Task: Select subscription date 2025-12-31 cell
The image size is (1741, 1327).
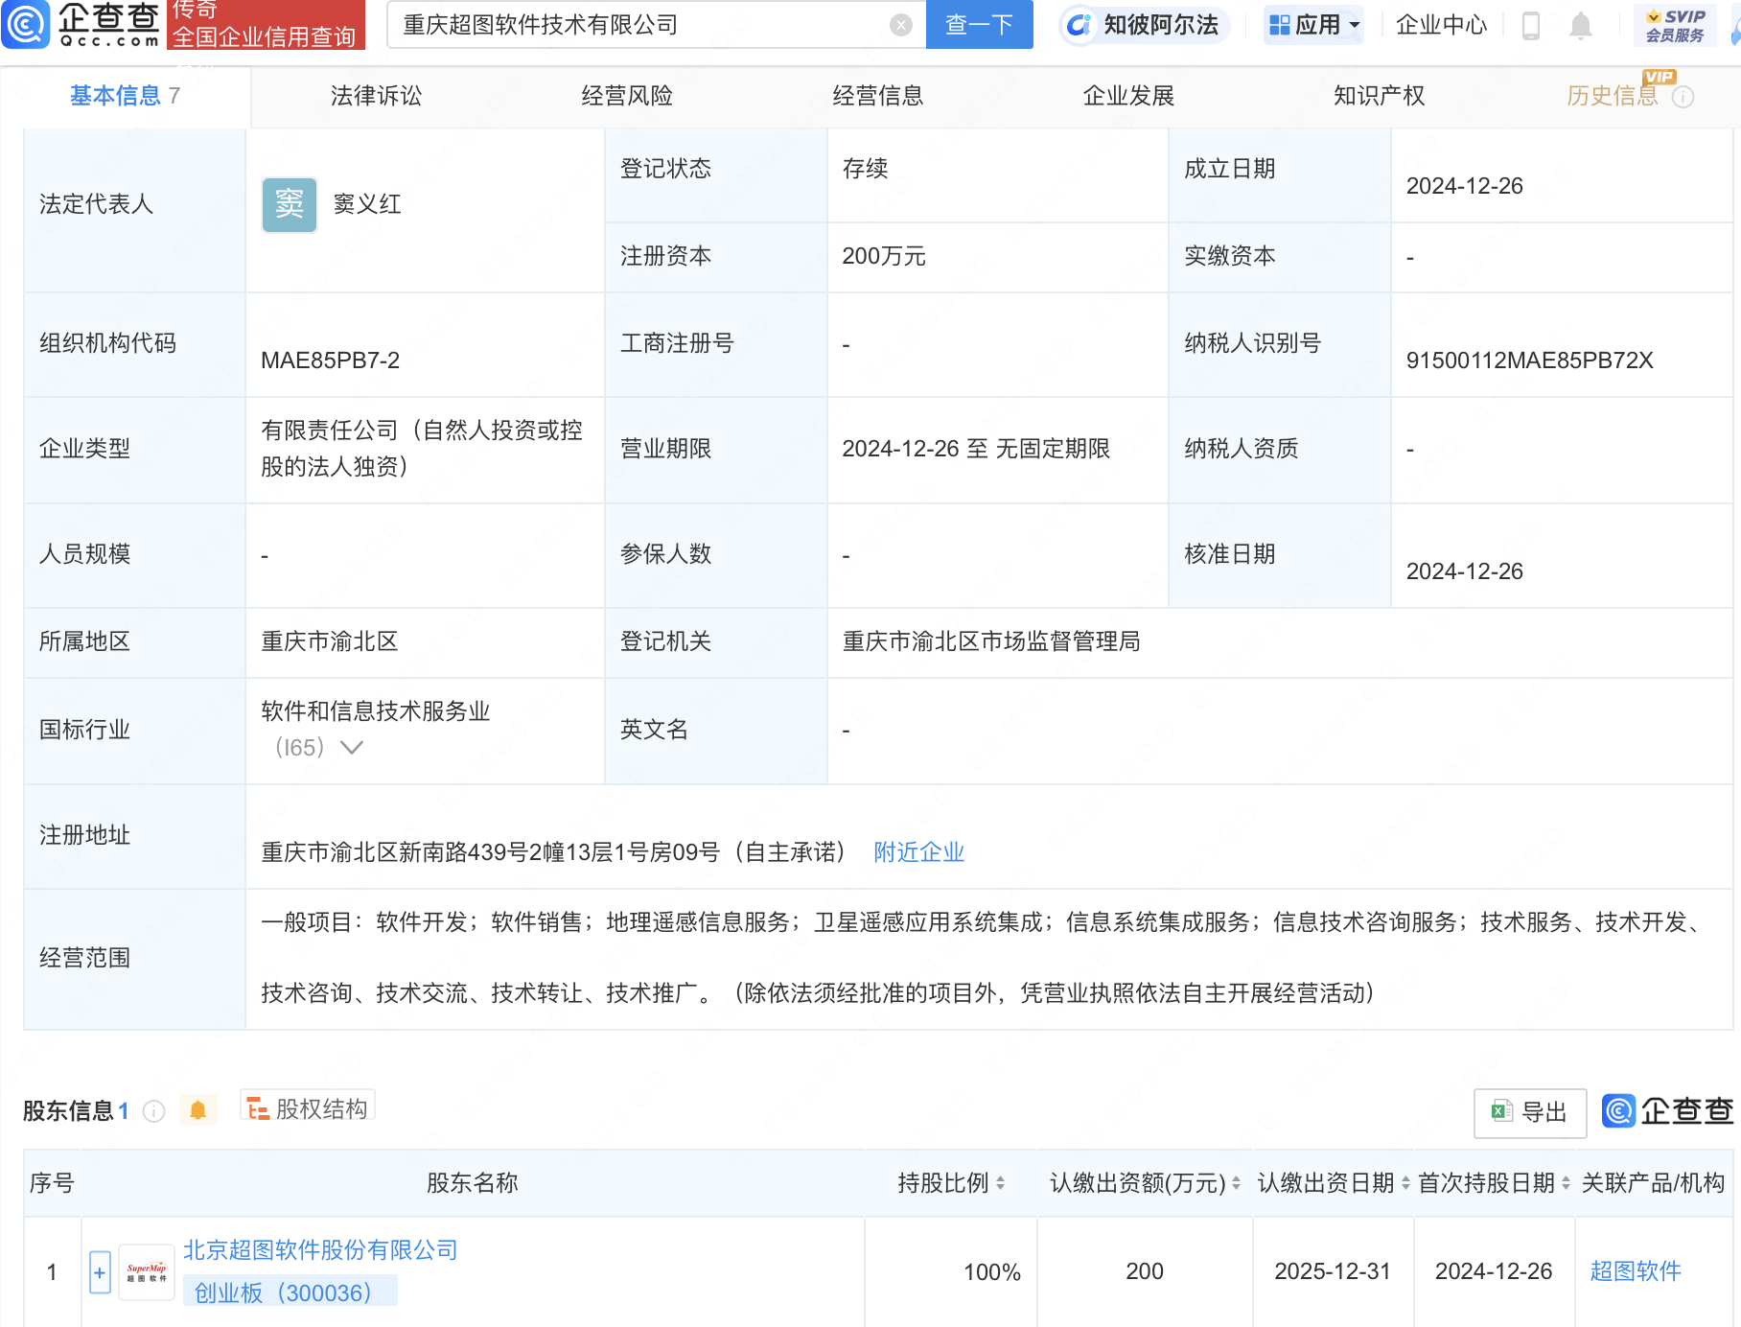Action: (1333, 1271)
